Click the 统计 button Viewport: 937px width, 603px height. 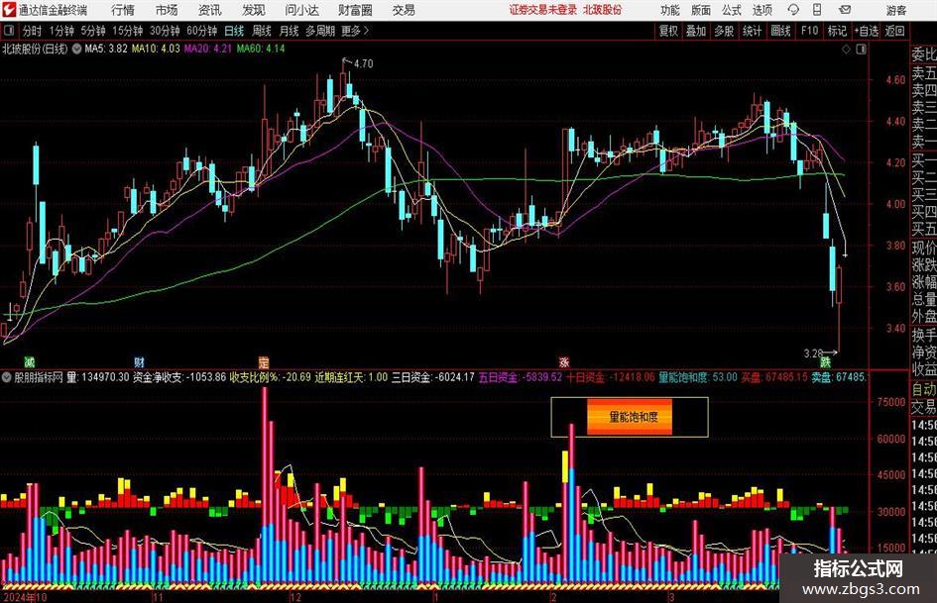[752, 31]
